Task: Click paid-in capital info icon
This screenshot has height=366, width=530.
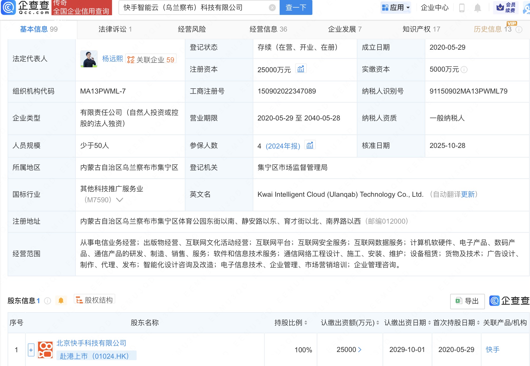Action: [x=464, y=70]
